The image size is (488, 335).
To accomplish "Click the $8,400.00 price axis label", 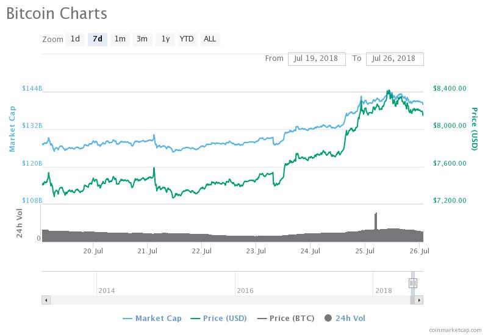I will [x=450, y=88].
